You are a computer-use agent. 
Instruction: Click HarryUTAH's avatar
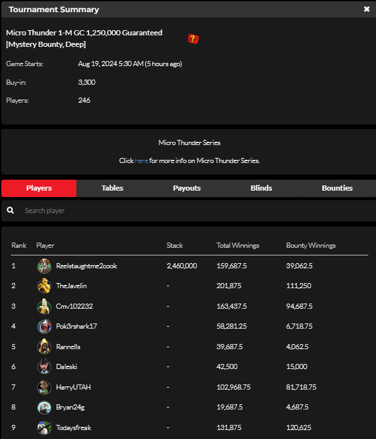(x=44, y=387)
